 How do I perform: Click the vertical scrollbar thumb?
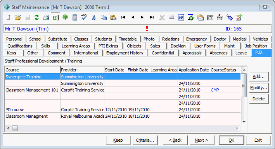coord(244,85)
